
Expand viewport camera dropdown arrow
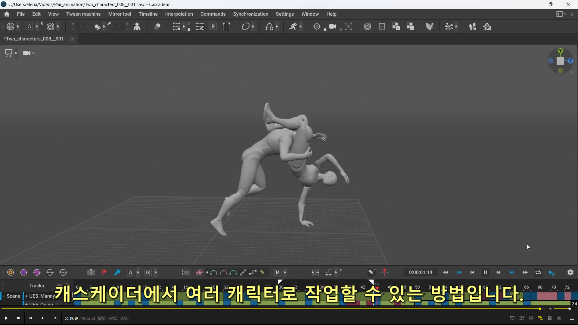(x=33, y=53)
